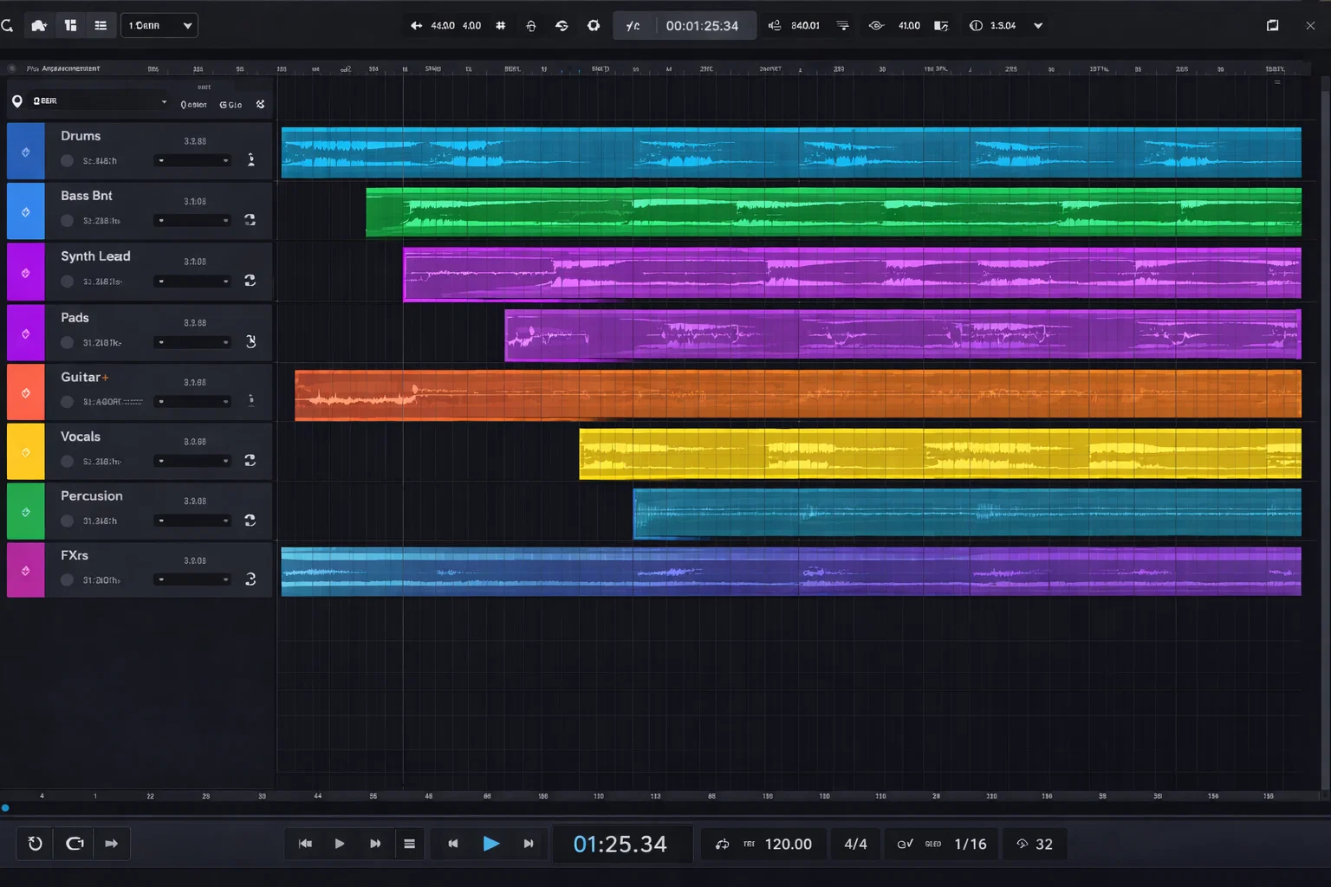Open the project dropdown in top-left toolbar
The width and height of the screenshot is (1331, 887).
pos(159,26)
